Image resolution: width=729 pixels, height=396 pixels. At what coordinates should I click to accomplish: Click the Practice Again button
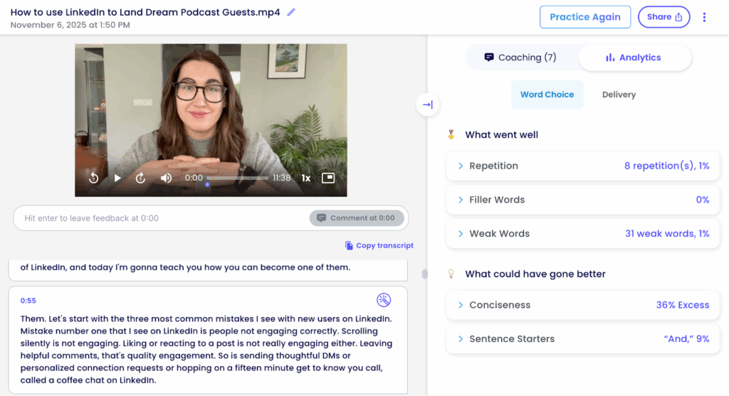pyautogui.click(x=584, y=17)
